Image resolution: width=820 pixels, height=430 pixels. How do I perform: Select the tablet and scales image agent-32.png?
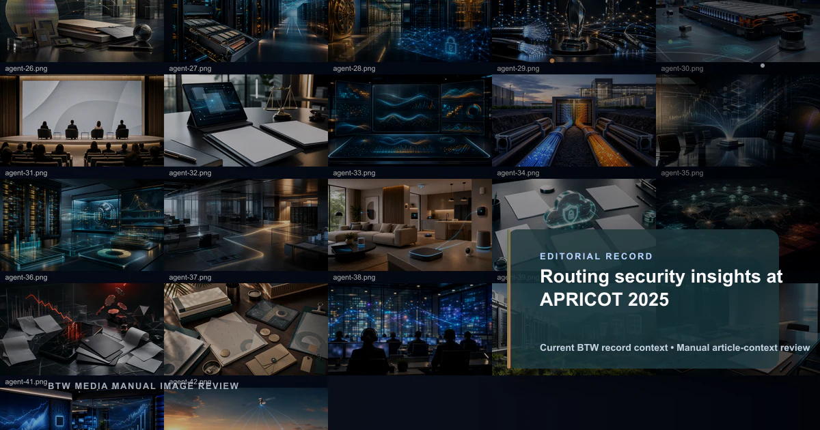(246, 121)
